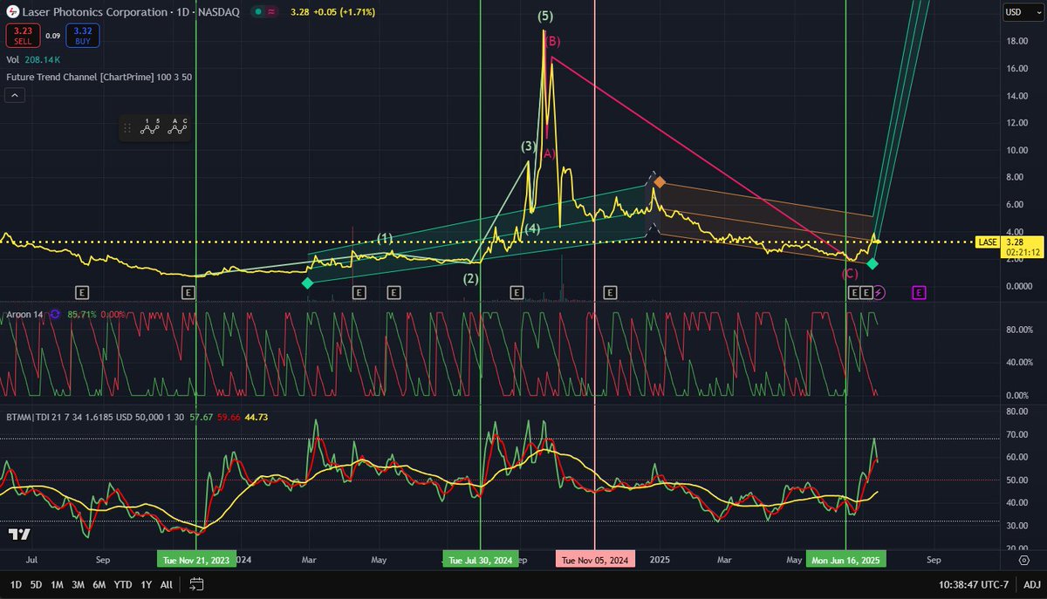Click the 18.00 price scale value
The image size is (1047, 599).
click(1016, 40)
